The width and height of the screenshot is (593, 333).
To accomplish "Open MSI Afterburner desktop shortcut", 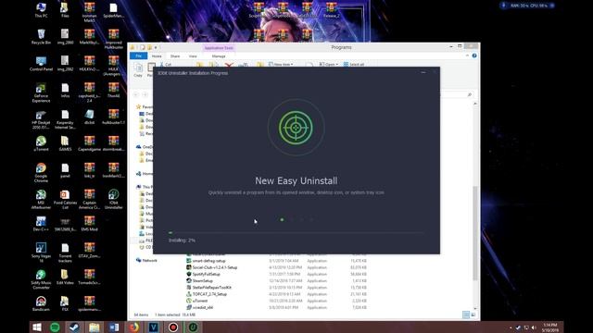I will [41, 200].
